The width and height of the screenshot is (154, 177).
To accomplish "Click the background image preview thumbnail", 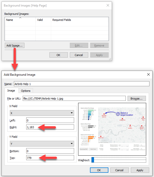I will (112, 129).
